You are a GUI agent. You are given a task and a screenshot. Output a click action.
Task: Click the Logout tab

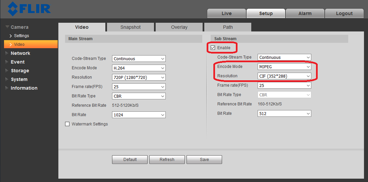(x=344, y=13)
